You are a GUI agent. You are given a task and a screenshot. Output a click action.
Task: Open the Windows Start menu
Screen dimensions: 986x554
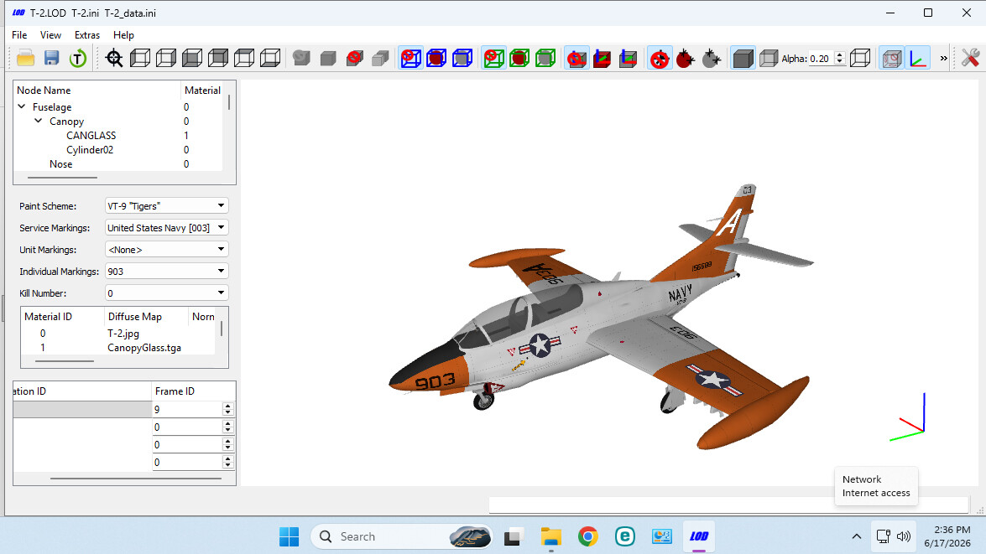(x=290, y=536)
